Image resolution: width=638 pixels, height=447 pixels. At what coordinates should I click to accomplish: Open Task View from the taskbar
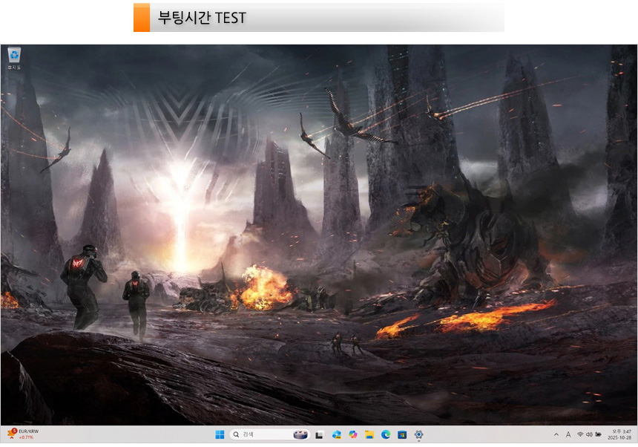pos(320,434)
